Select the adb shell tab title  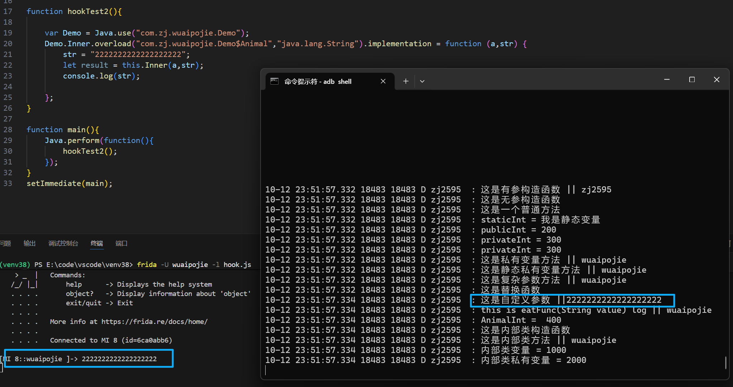tap(318, 82)
